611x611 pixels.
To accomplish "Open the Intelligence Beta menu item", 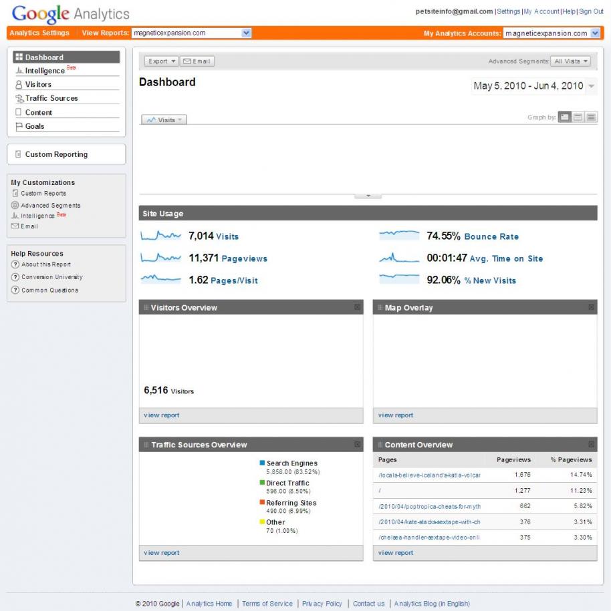I will click(66, 71).
